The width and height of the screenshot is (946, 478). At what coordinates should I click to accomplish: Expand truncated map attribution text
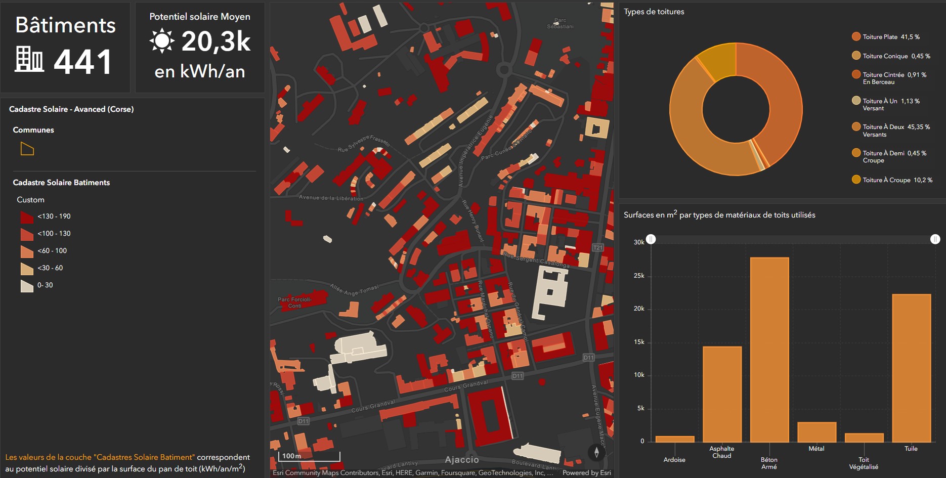[x=550, y=473]
